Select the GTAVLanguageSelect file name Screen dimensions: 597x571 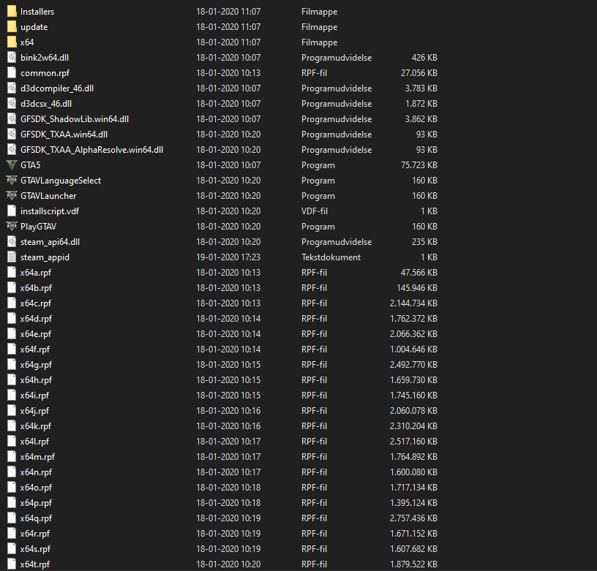click(61, 181)
